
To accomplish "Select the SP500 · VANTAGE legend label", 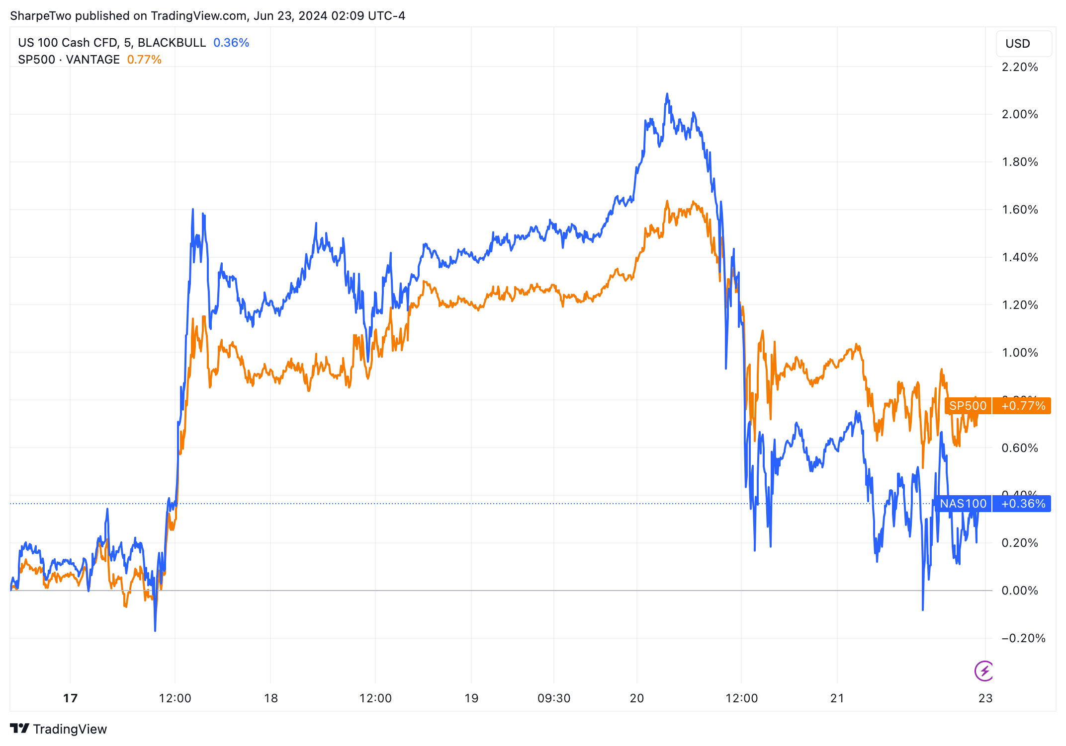I will coord(69,60).
